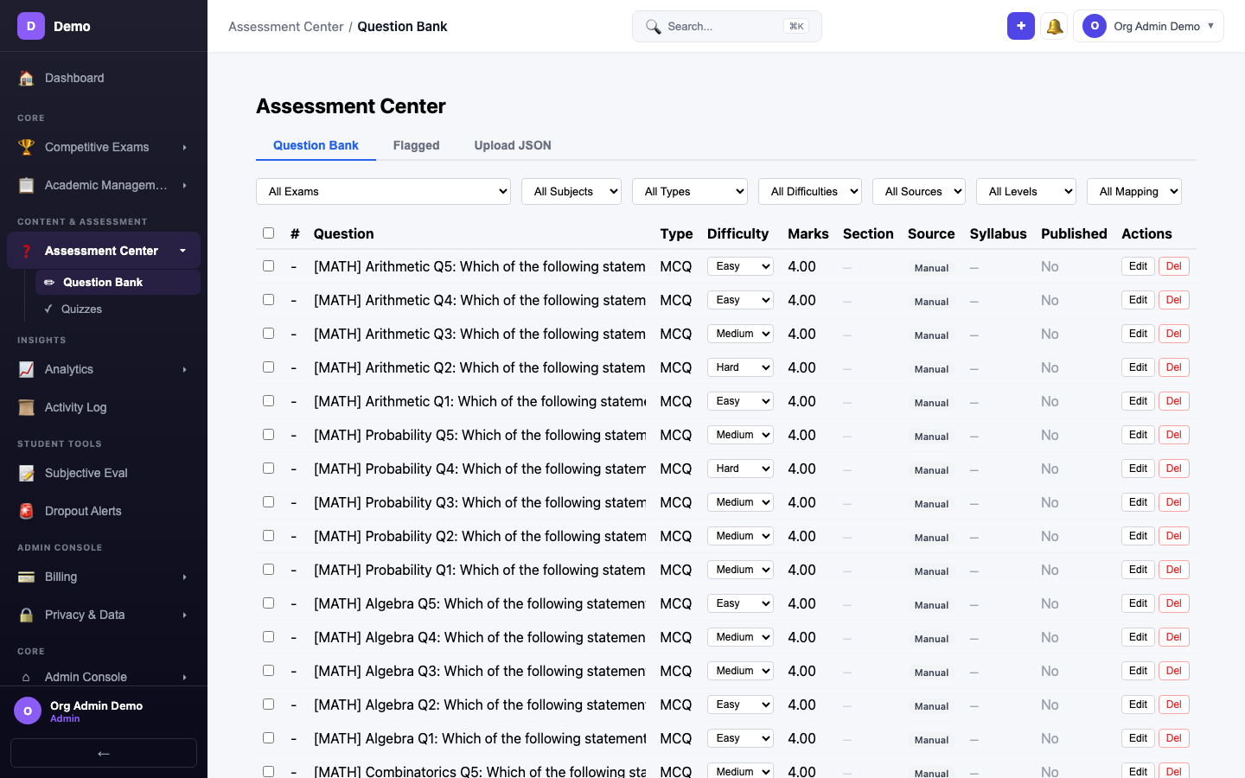Open Dropout Alerts in the sidebar
This screenshot has width=1245, height=778.
(x=104, y=511)
